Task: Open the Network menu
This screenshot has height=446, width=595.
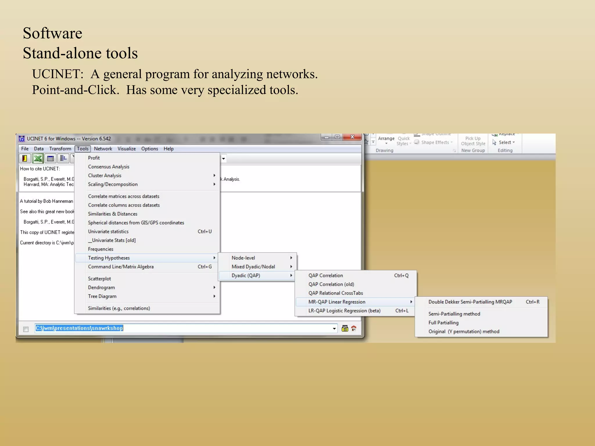Action: pyautogui.click(x=103, y=149)
